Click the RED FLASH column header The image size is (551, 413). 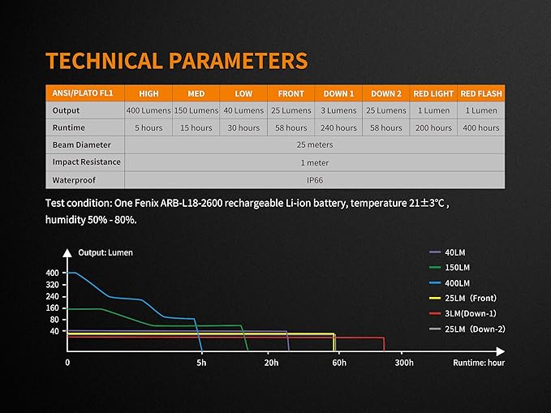(x=480, y=94)
